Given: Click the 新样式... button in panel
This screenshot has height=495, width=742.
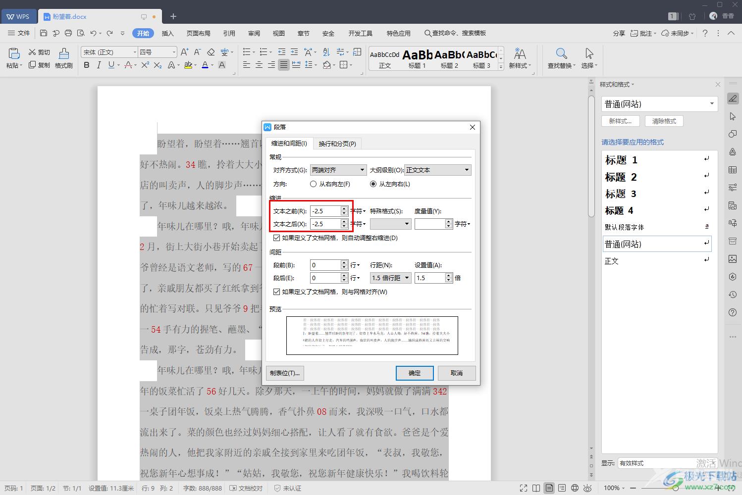Looking at the screenshot, I should coord(621,121).
